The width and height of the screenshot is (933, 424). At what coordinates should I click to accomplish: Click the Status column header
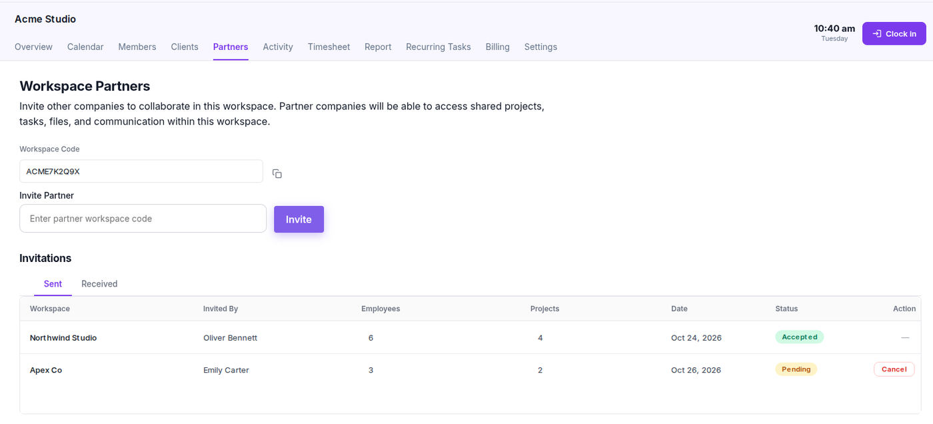coord(786,309)
